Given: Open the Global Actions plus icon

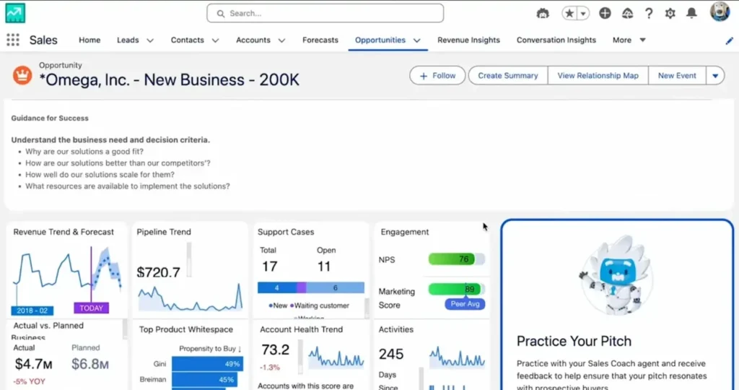Looking at the screenshot, I should coord(605,13).
